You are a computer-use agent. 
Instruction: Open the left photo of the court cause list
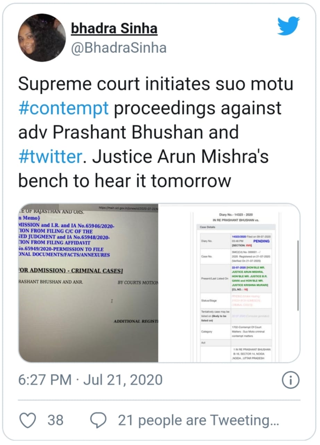[89, 283]
